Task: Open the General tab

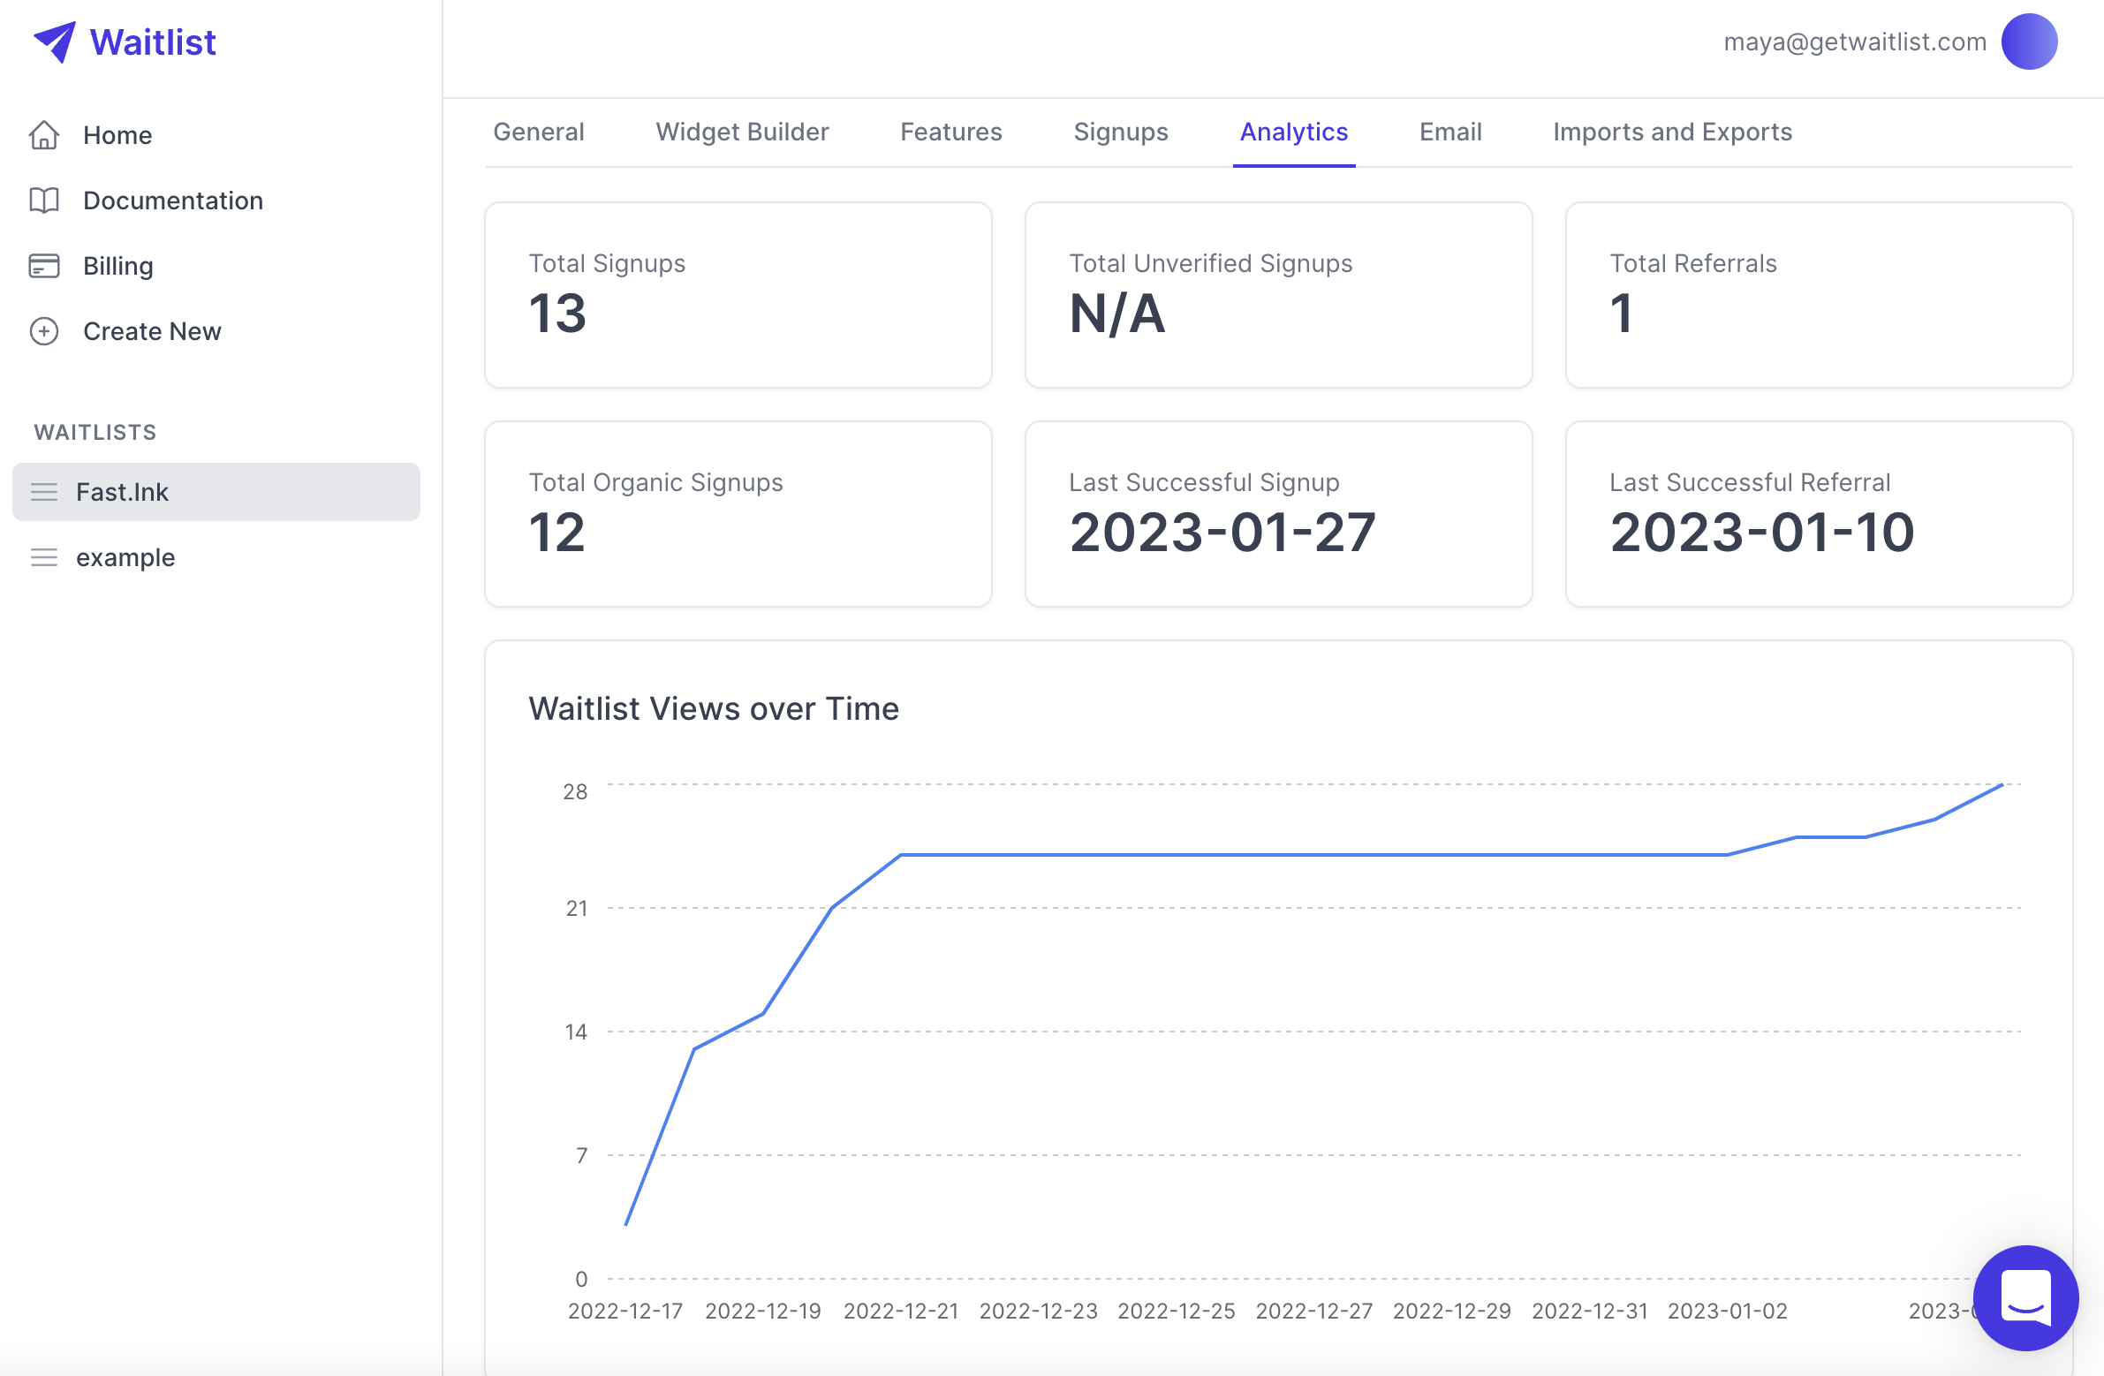Action: (539, 132)
